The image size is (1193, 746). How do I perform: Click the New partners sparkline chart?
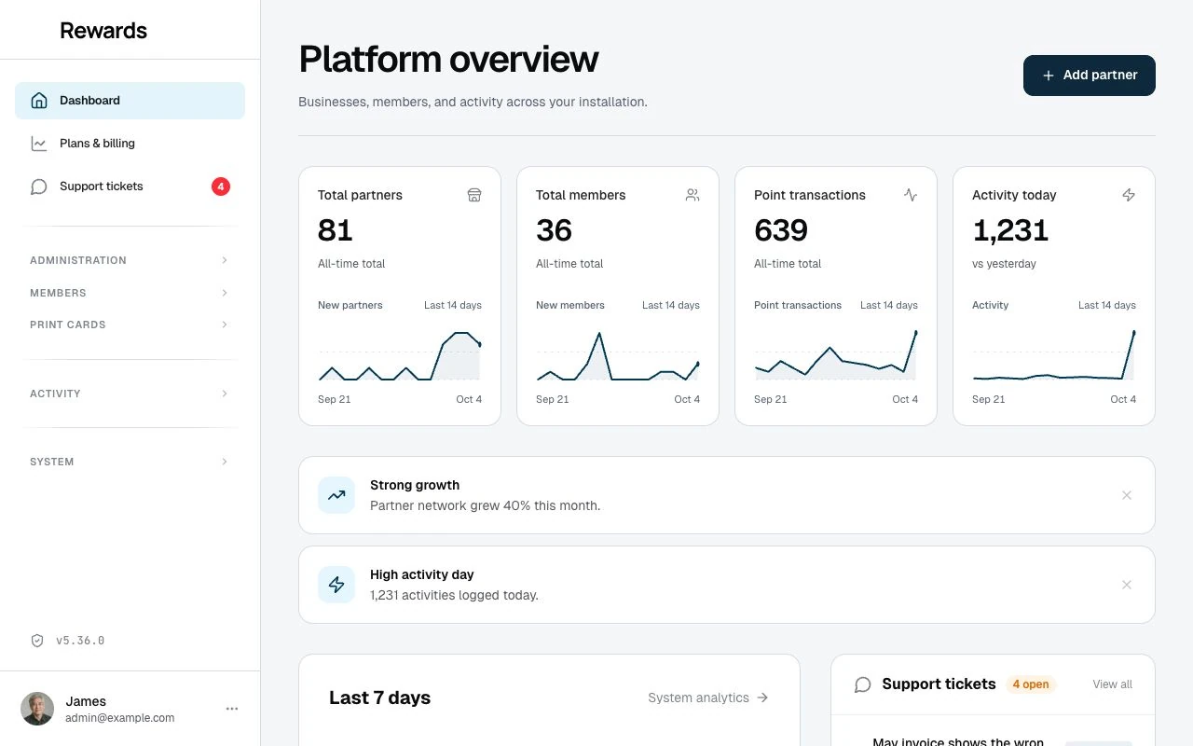[x=400, y=355]
